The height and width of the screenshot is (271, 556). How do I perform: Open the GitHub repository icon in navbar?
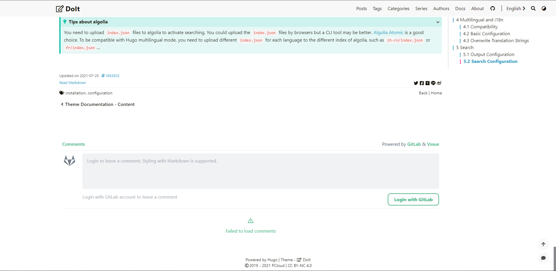[493, 8]
